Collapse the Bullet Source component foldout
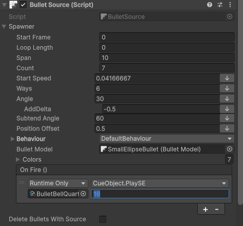 click(4, 5)
